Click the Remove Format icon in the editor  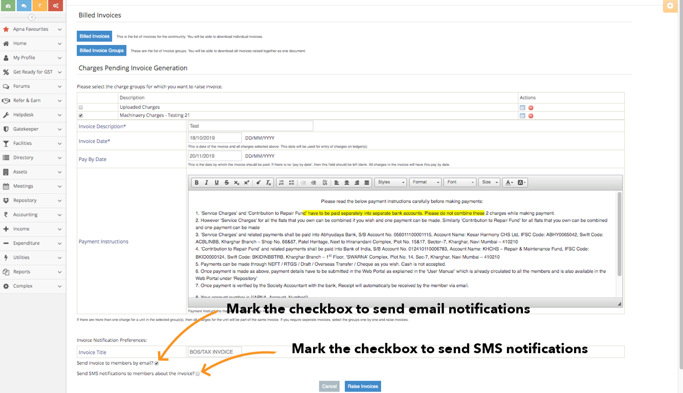pos(268,182)
